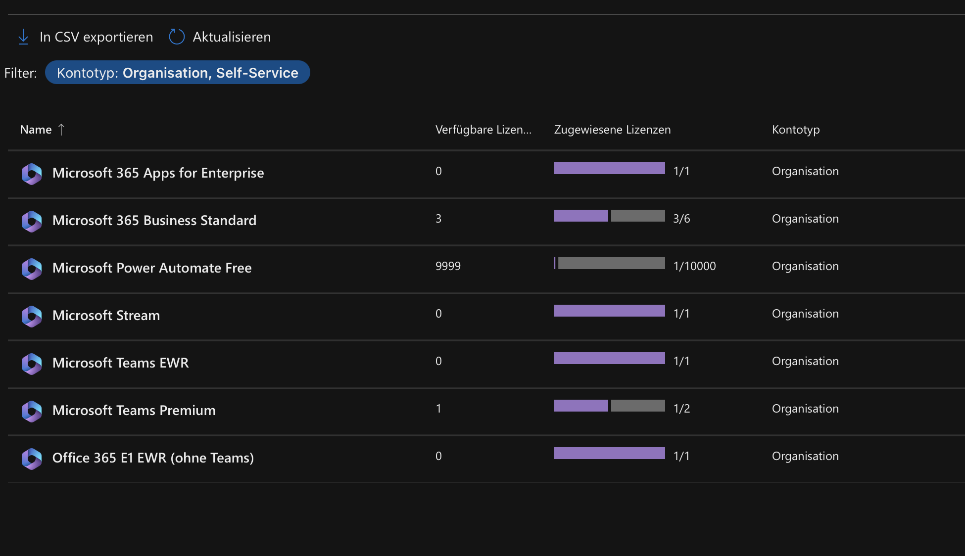This screenshot has height=556, width=965.
Task: Open Office 365 E1 EWR (ohne Teams)
Action: [153, 458]
